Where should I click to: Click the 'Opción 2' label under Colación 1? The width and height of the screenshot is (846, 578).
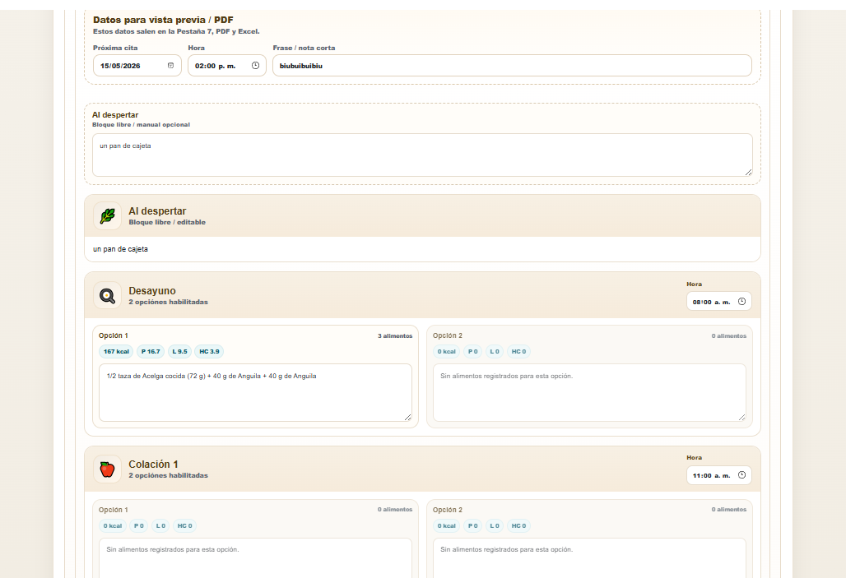pos(448,510)
